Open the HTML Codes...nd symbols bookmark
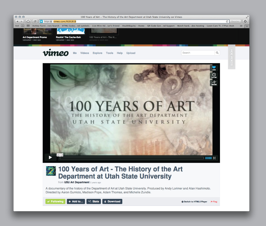Image resolution: width=266 pixels, height=226 pixels. point(76,26)
